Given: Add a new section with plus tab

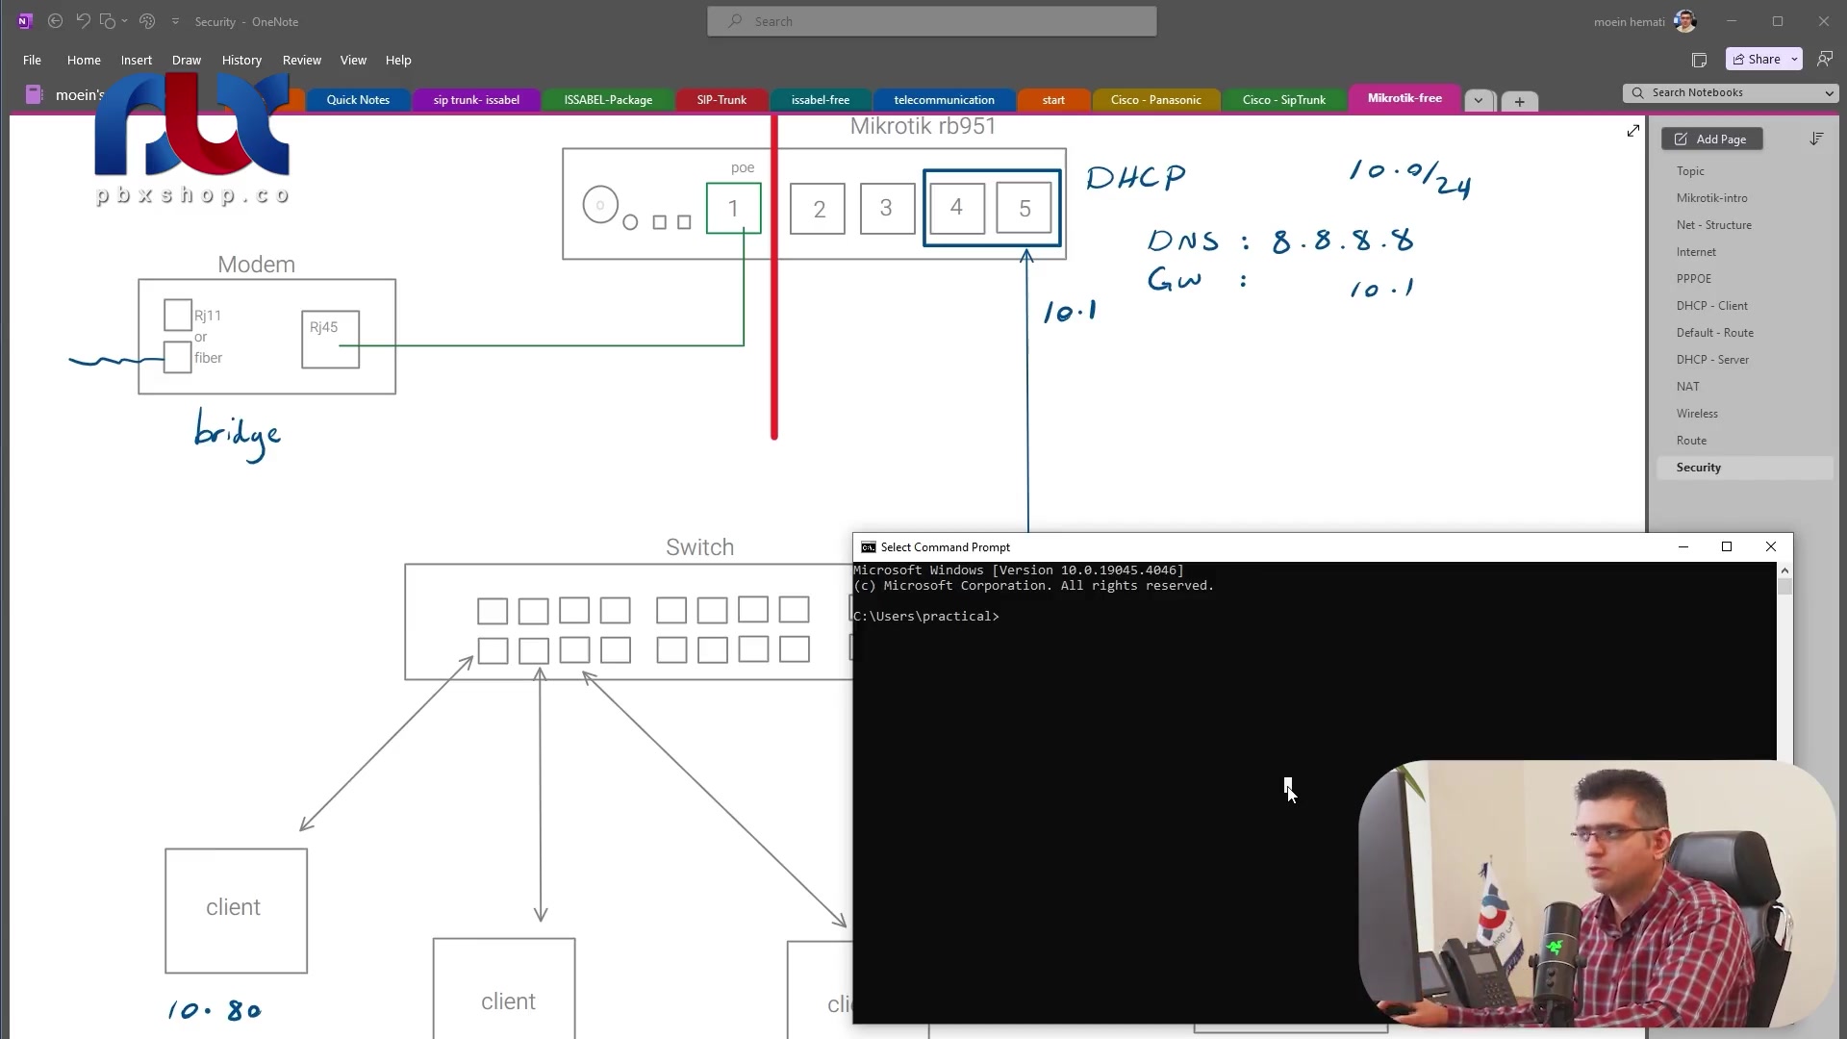Looking at the screenshot, I should point(1519,101).
